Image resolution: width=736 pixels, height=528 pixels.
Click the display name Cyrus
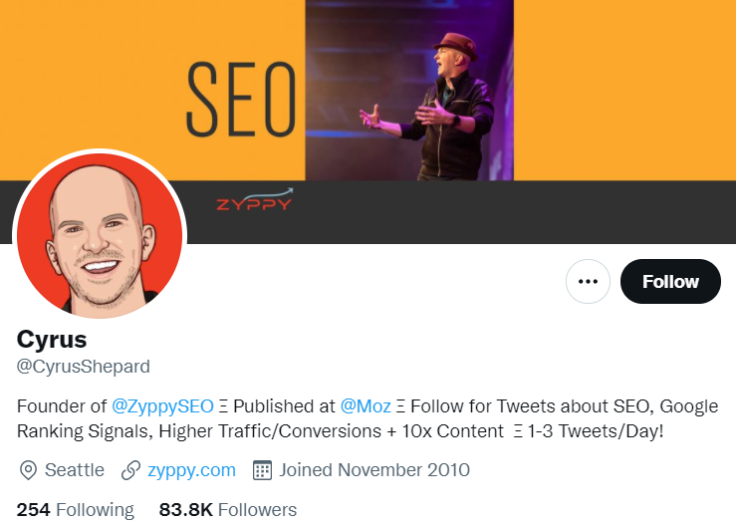[52, 339]
